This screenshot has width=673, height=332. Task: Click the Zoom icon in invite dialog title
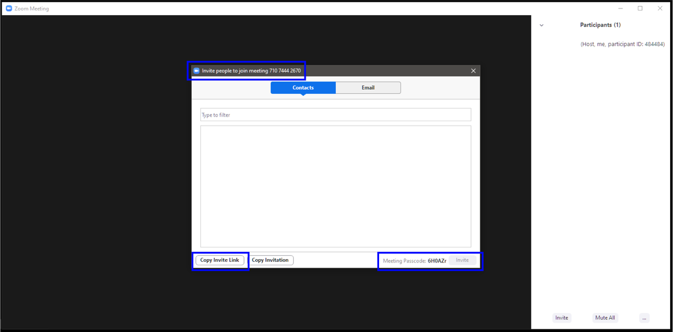(196, 71)
